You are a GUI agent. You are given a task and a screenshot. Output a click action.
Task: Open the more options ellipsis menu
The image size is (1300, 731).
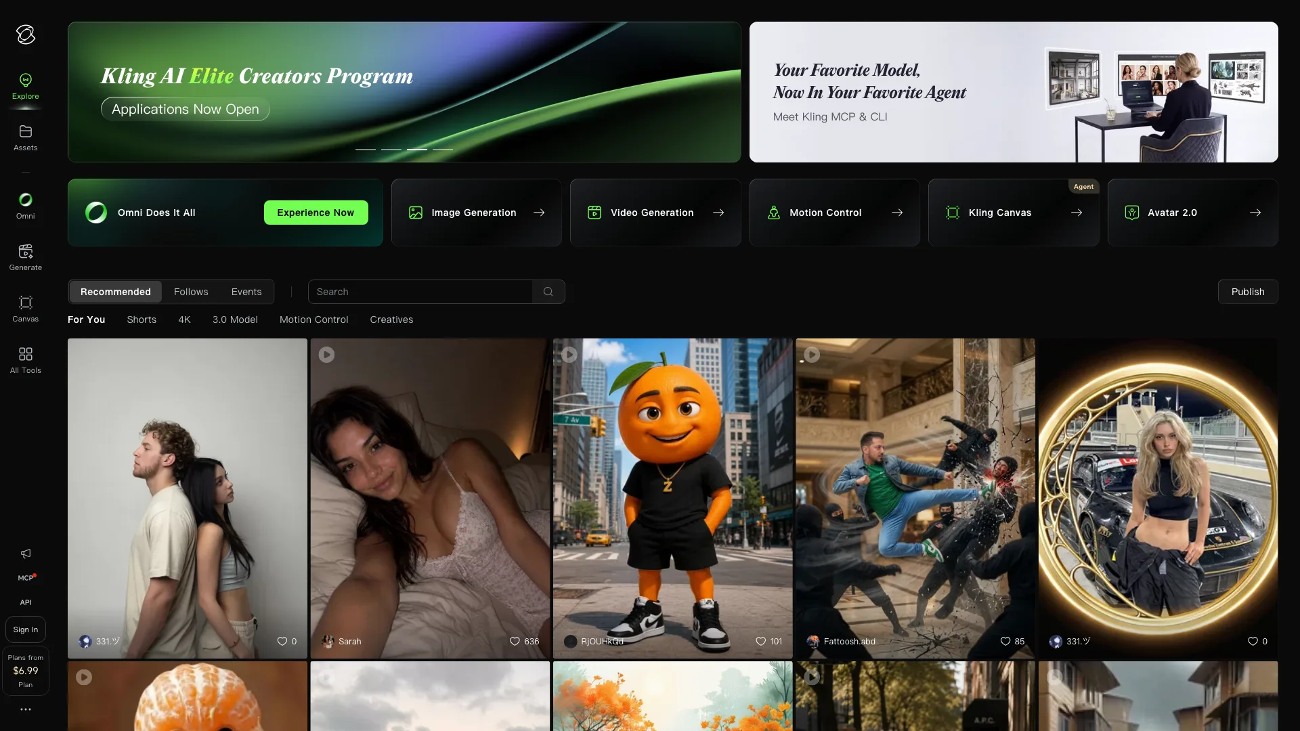point(26,709)
